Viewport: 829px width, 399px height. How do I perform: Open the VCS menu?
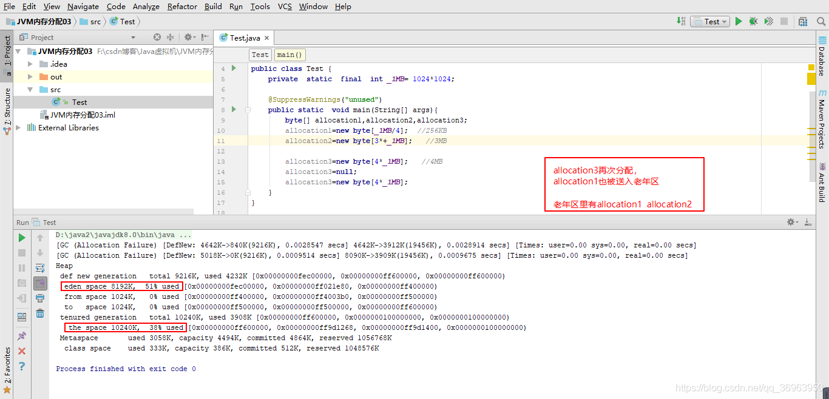[x=285, y=6]
